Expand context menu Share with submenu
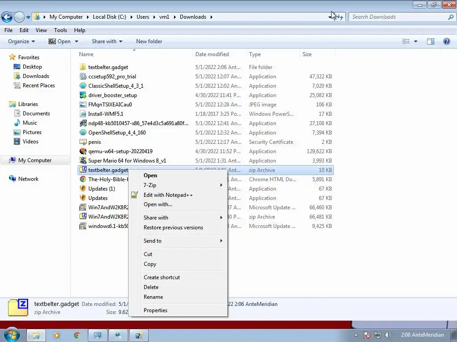 pos(178,217)
